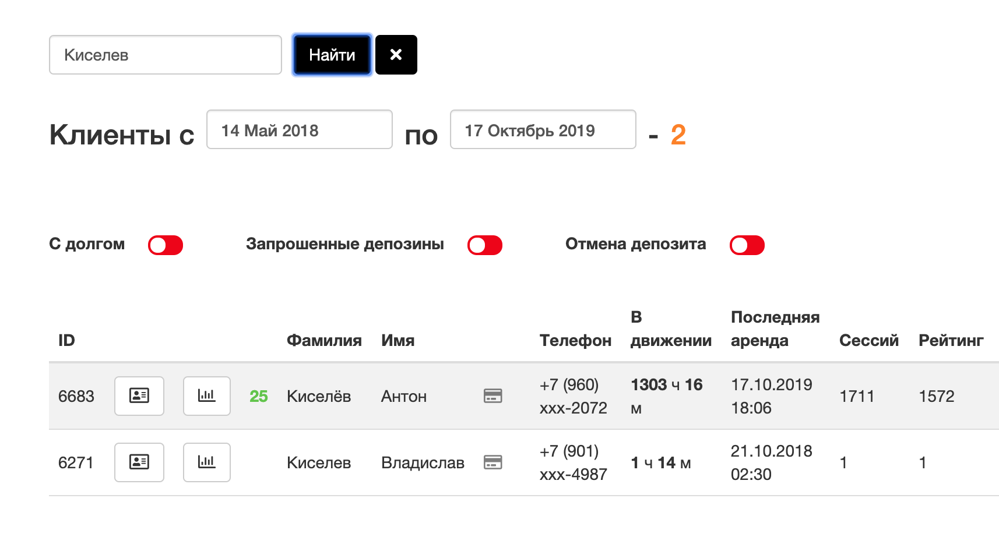The image size is (999, 537).
Task: Click green number 25 for Киселёв
Action: (259, 396)
